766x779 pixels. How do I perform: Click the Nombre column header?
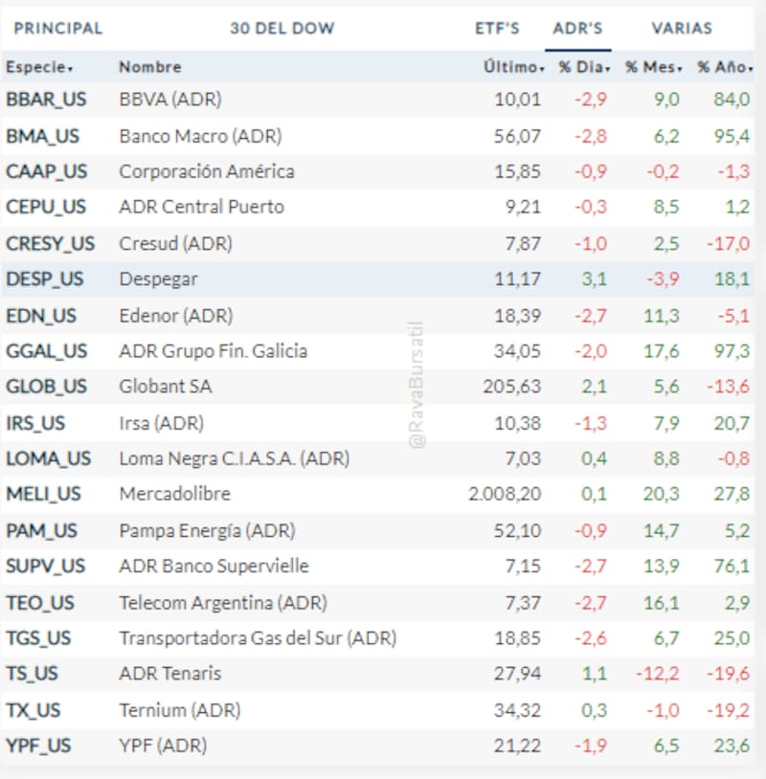point(149,67)
